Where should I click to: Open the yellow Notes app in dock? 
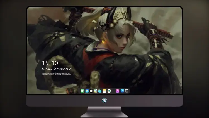[104, 91]
